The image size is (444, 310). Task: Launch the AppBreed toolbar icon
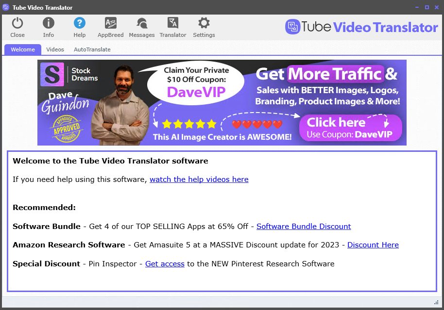tap(110, 23)
